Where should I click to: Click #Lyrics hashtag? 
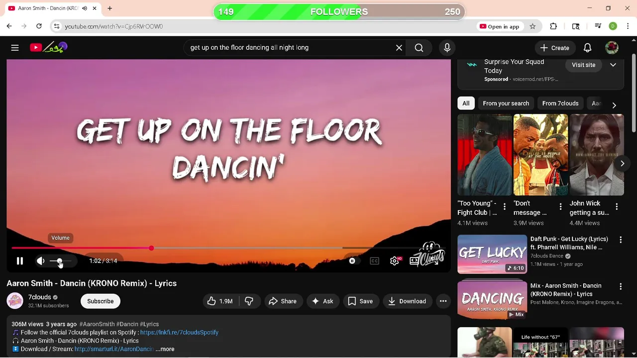[149, 324]
